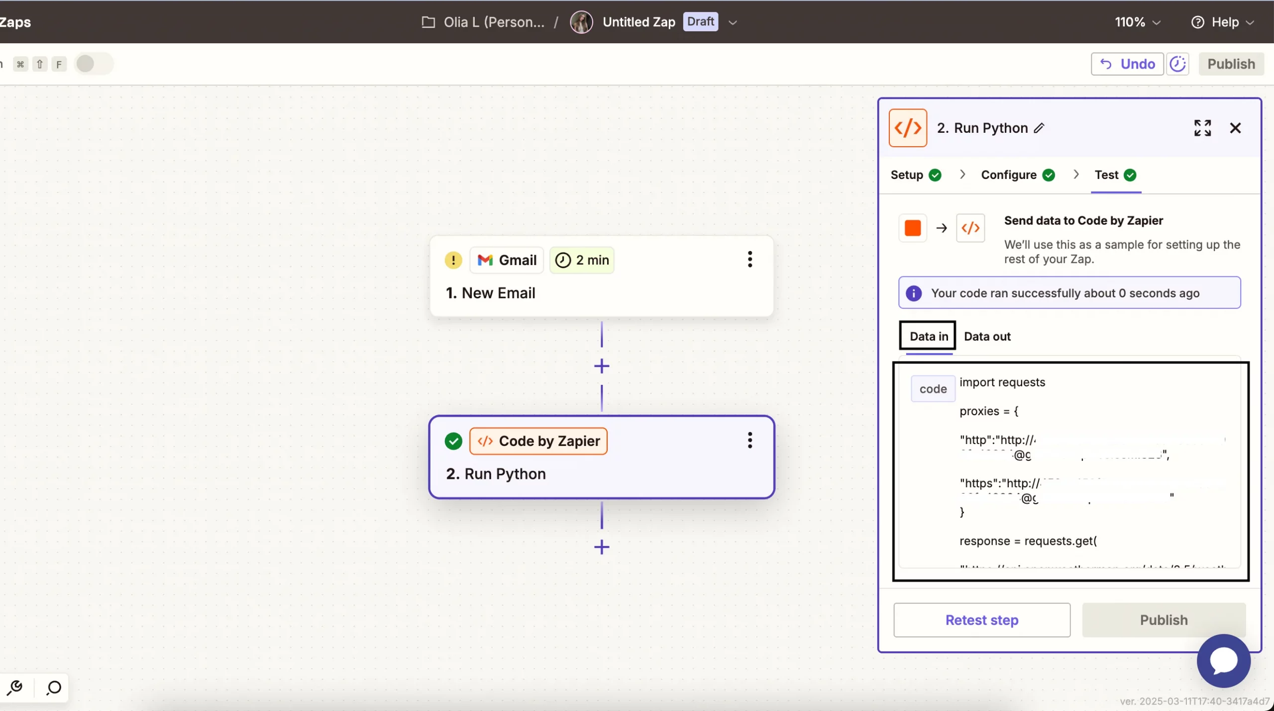
Task: Click the 'import requests' code line
Action: click(x=1002, y=382)
